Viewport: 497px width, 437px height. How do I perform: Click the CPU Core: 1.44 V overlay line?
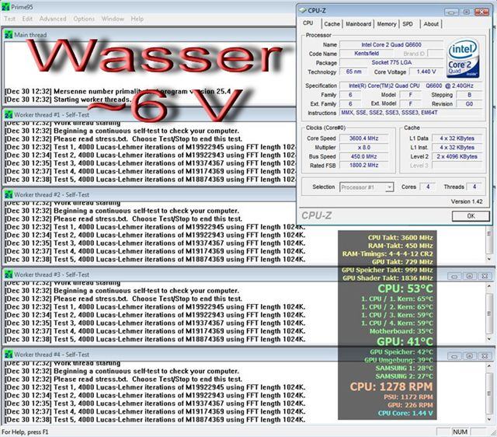[405, 413]
